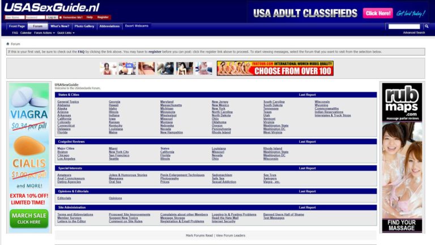Open the West Virginia forum
Image resolution: width=435 pixels, height=245 pixels.
point(272,132)
